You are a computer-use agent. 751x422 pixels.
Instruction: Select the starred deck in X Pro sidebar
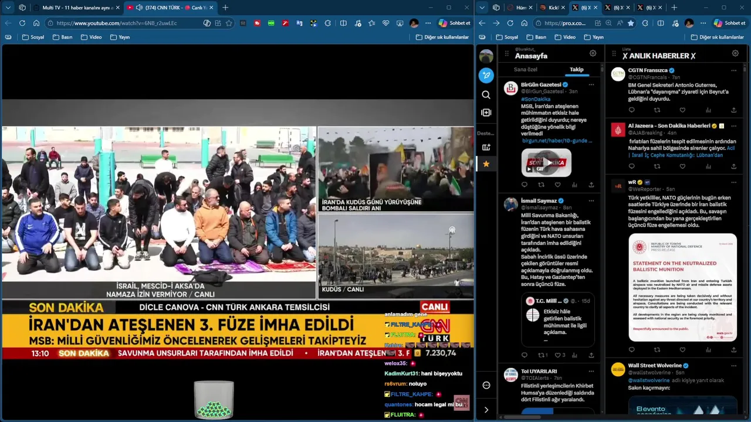coord(486,164)
